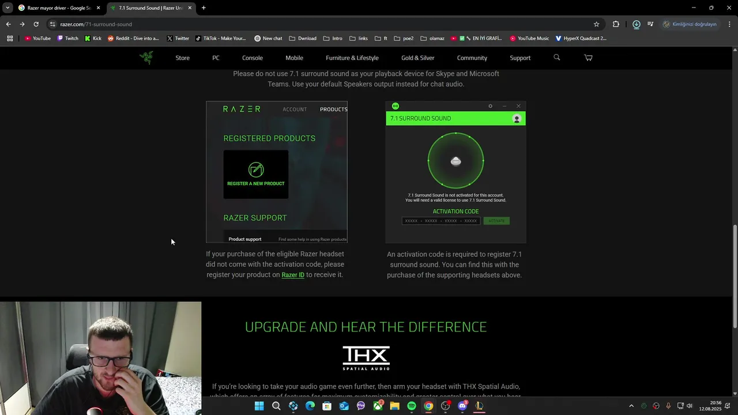Viewport: 738px width, 415px height.
Task: Expand the ft bookmark folder
Action: pyautogui.click(x=381, y=39)
